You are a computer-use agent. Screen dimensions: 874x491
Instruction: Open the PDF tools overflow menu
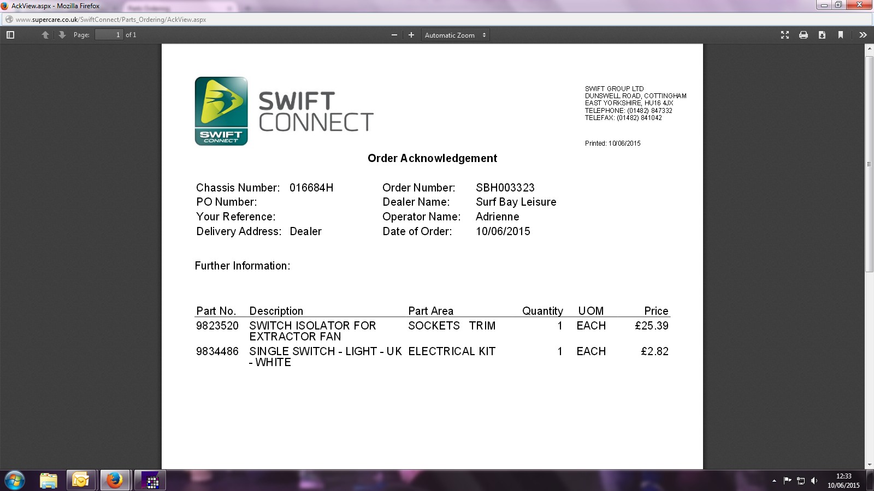click(x=863, y=35)
